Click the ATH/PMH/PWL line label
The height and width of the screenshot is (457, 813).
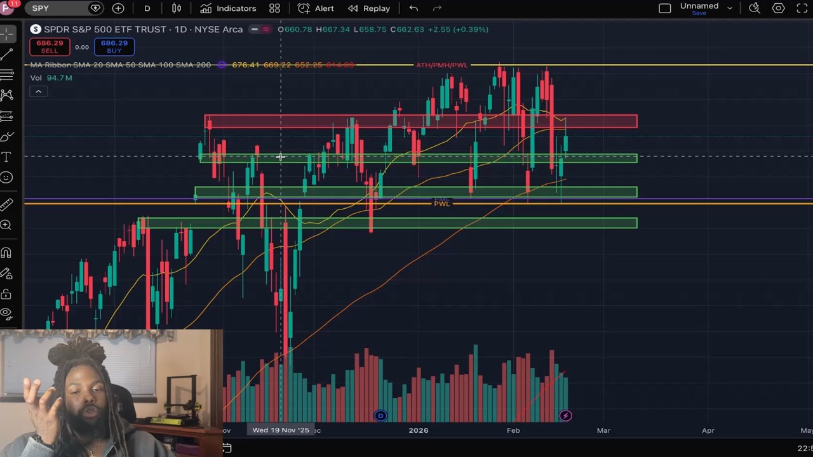(x=441, y=65)
